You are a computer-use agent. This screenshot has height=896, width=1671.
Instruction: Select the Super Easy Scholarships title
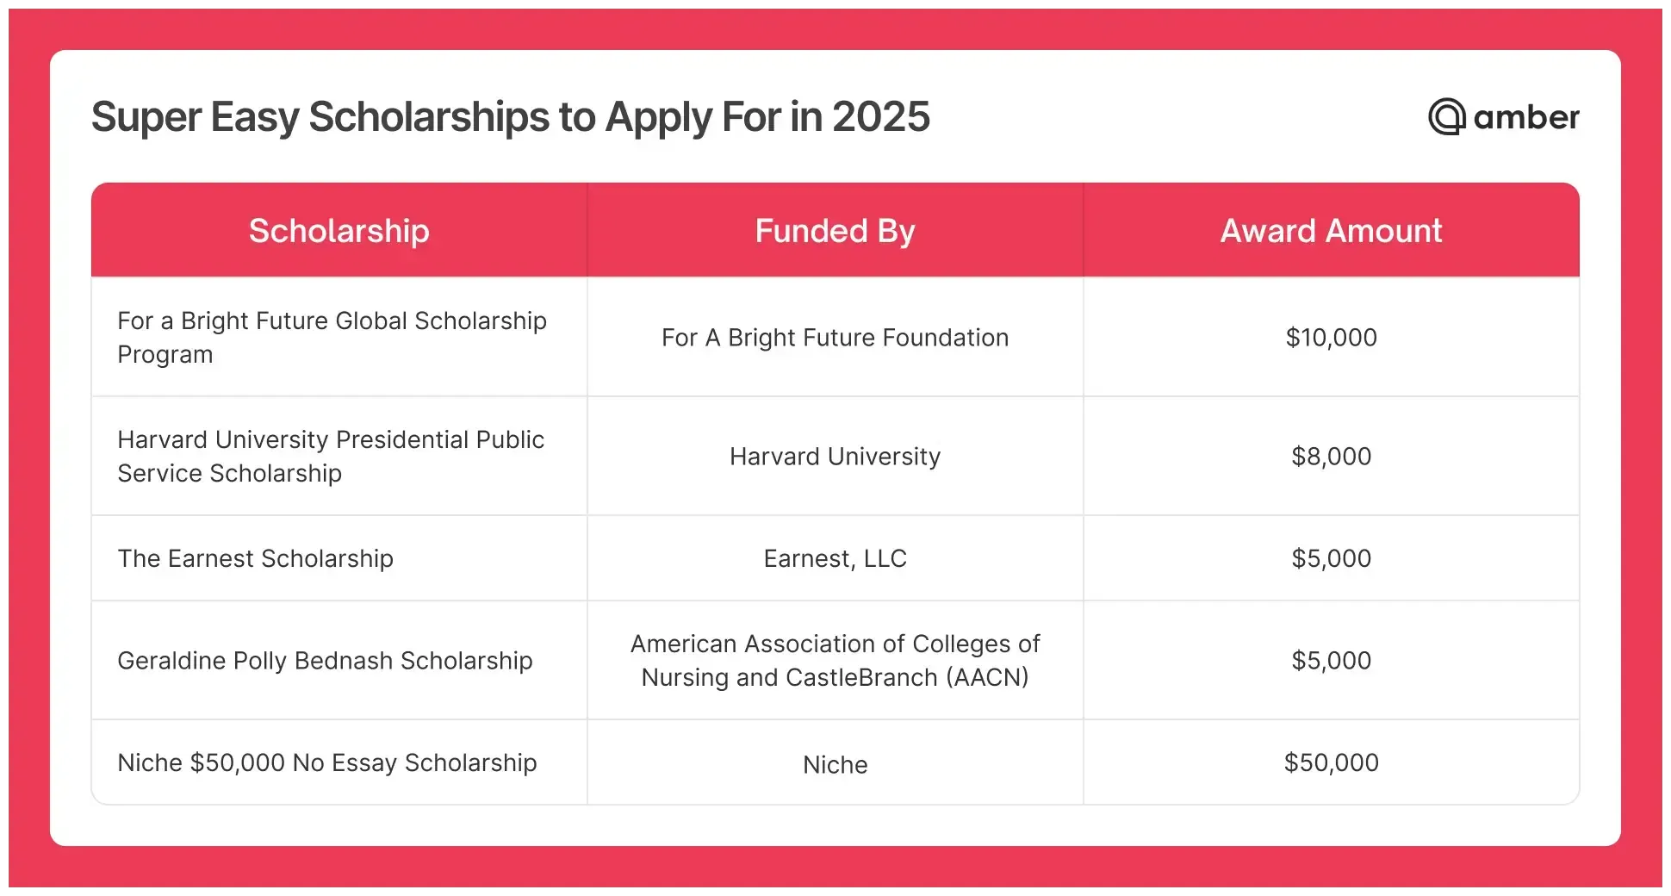coord(511,117)
